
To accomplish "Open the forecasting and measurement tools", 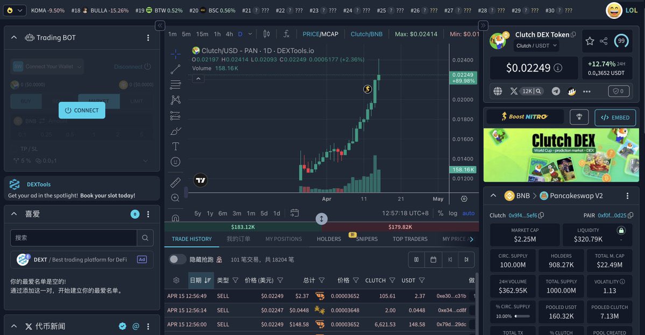I will [175, 116].
